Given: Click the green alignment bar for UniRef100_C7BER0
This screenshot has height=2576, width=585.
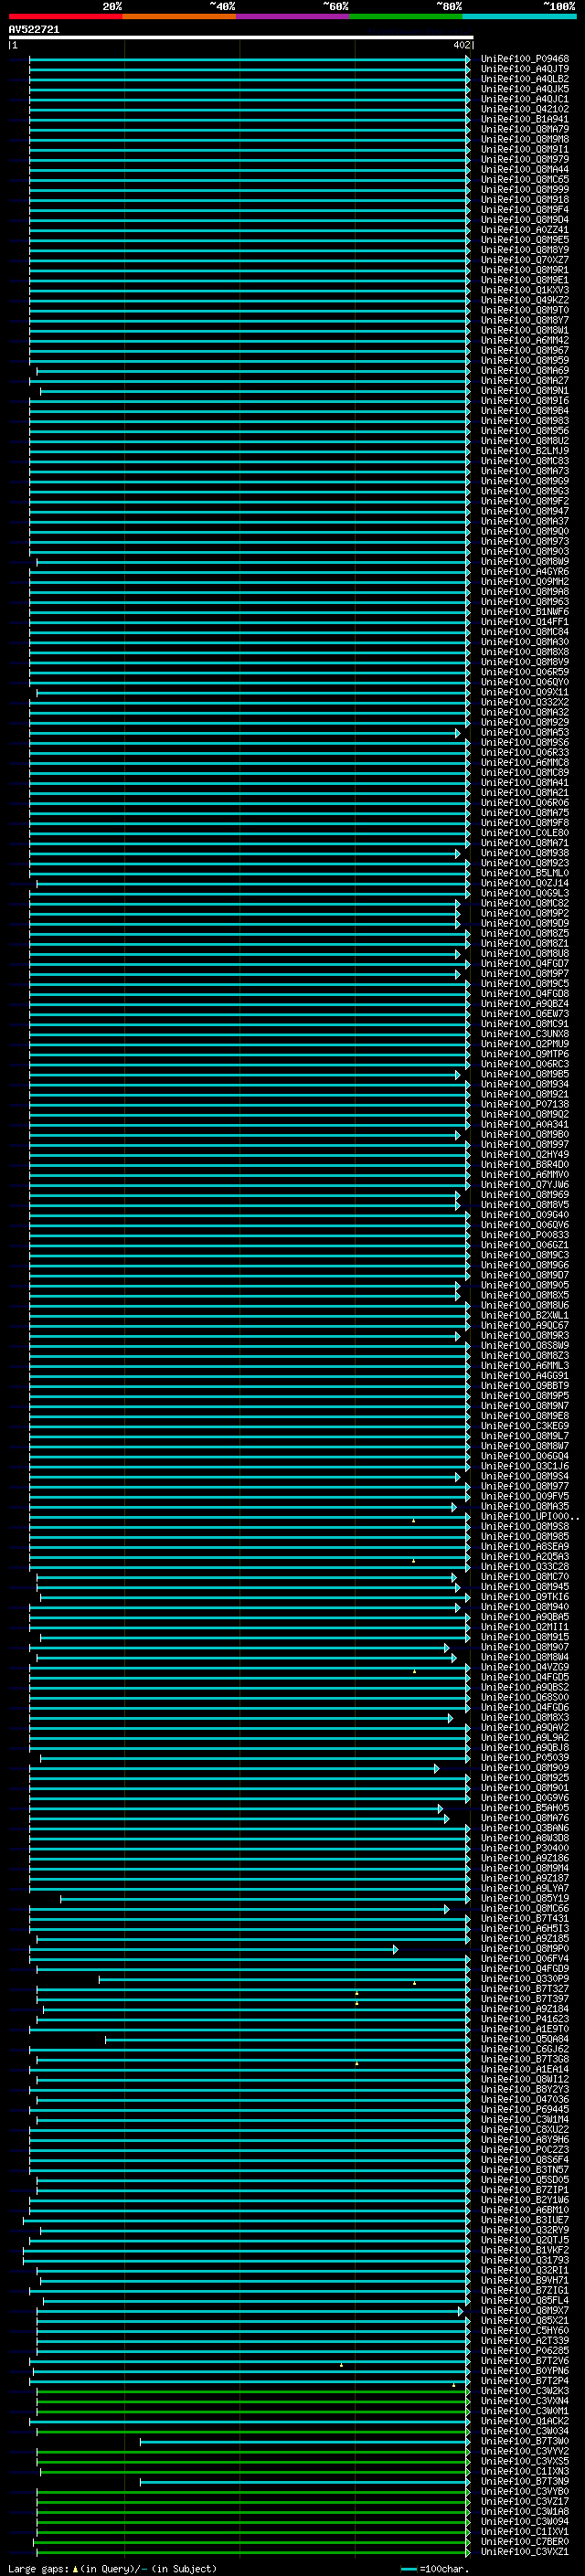Looking at the screenshot, I should coord(251,2542).
